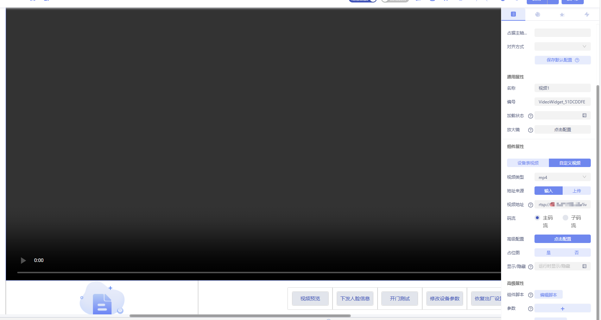Click the 运行时显示/隐藏 field
This screenshot has width=601, height=320.
pos(563,266)
